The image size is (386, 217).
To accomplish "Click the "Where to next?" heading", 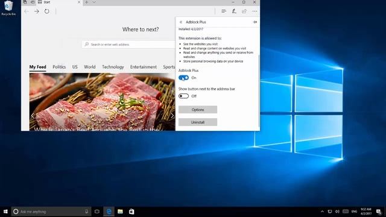I will [x=141, y=30].
